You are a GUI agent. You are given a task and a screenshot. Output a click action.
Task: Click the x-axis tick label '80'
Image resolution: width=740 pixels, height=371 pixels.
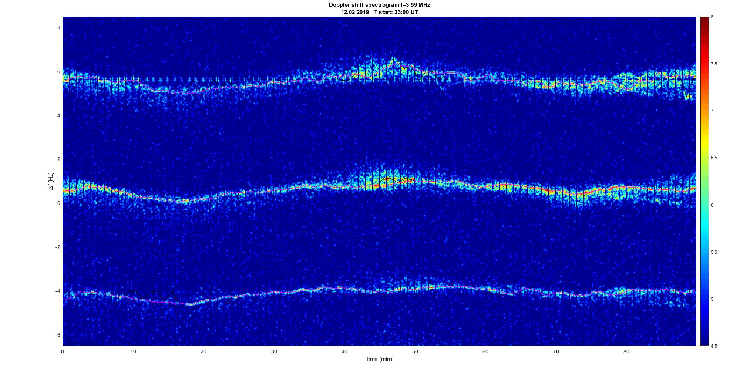coord(626,352)
